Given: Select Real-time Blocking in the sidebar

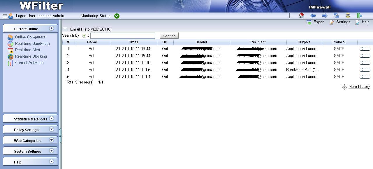Looking at the screenshot, I should point(31,56).
